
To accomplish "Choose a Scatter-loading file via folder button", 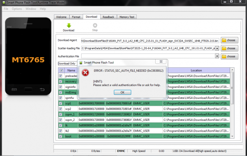I will click(x=229, y=48).
